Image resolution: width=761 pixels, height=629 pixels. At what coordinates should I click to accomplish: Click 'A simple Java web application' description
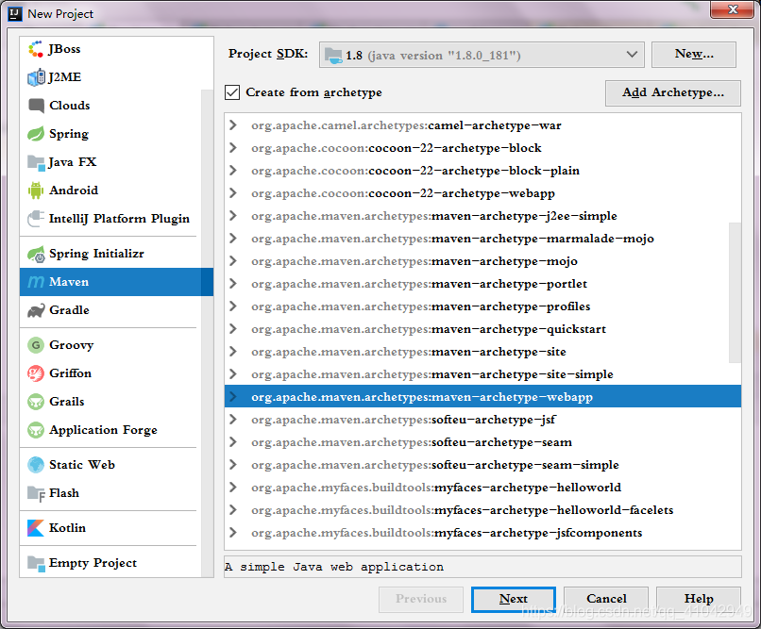[x=334, y=567]
